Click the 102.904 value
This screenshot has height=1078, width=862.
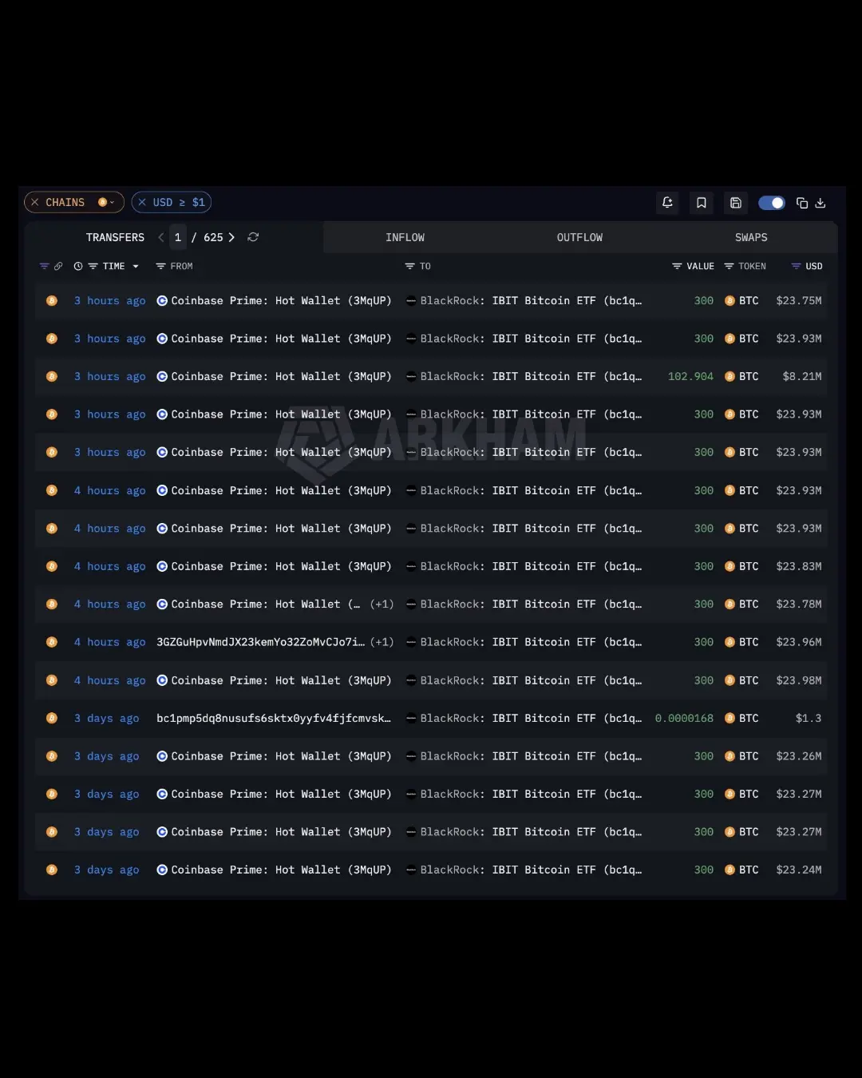point(690,376)
